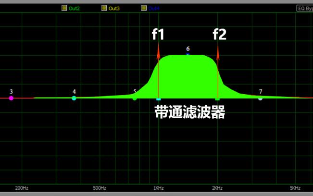Select gray EQ band point 7

(x=260, y=98)
